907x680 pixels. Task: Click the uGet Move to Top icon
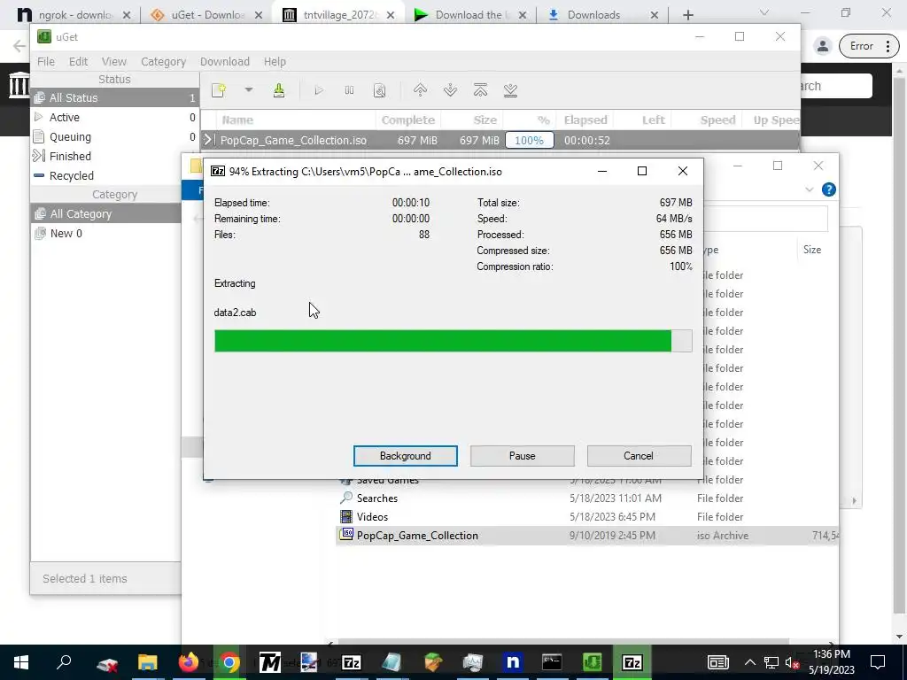click(x=480, y=90)
